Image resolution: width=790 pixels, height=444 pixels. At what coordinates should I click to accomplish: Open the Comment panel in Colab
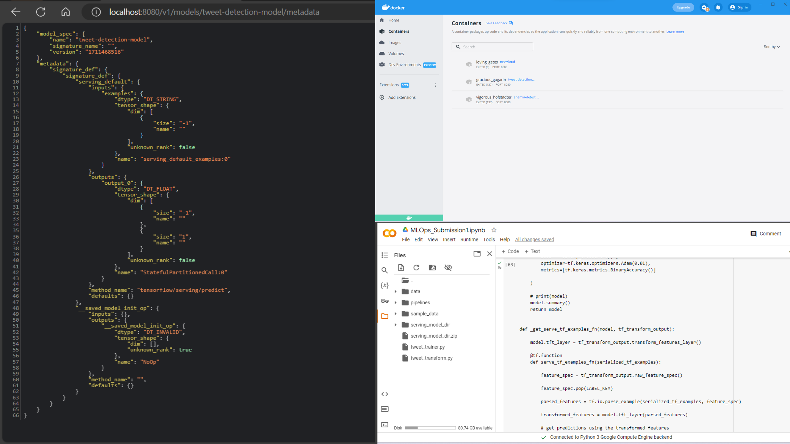click(766, 234)
